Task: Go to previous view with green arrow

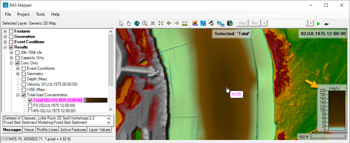Action: [x=169, y=23]
